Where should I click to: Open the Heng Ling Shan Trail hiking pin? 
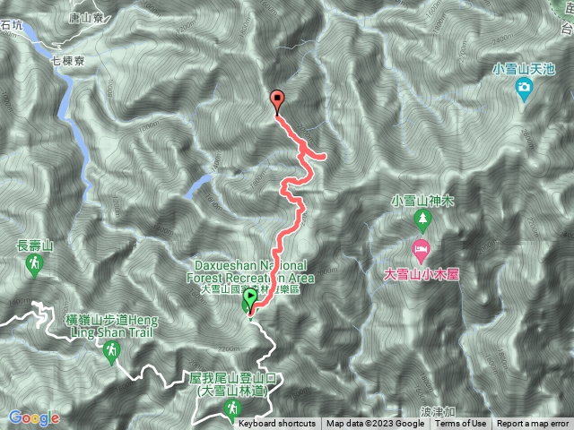click(111, 353)
